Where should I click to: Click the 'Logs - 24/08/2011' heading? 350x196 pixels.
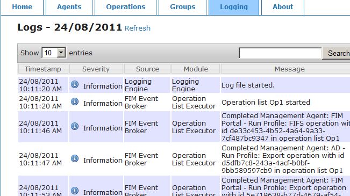(x=70, y=27)
